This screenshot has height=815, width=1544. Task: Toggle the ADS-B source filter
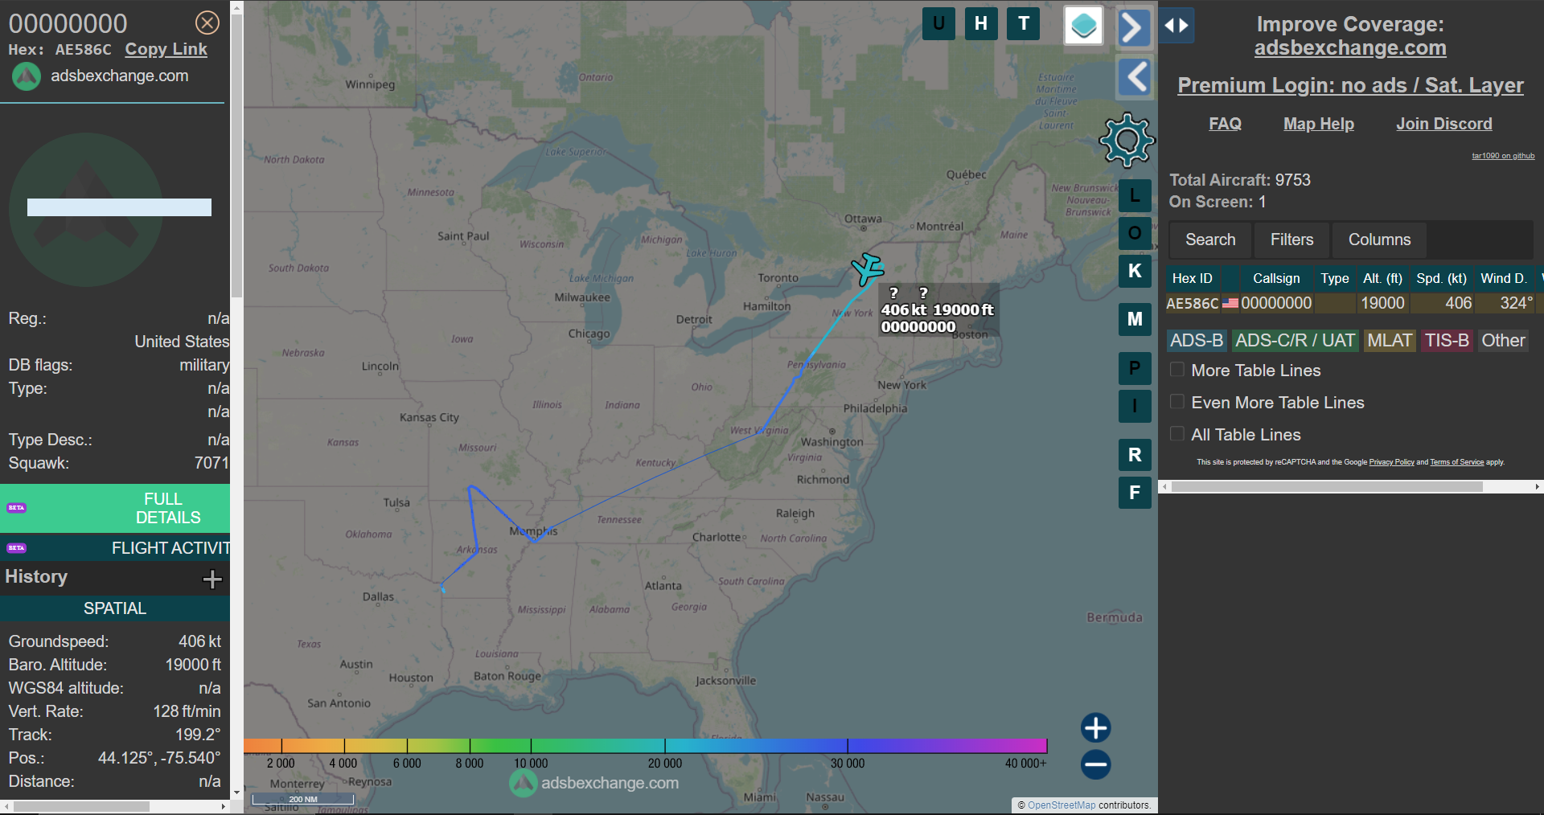(1197, 341)
